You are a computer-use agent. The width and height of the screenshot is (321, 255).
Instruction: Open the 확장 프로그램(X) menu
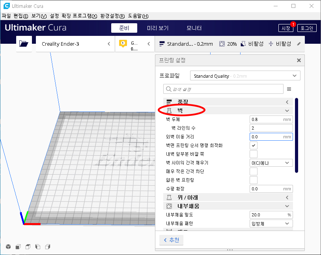(79, 16)
